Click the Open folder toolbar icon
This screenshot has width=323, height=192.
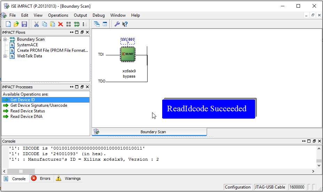(16, 24)
